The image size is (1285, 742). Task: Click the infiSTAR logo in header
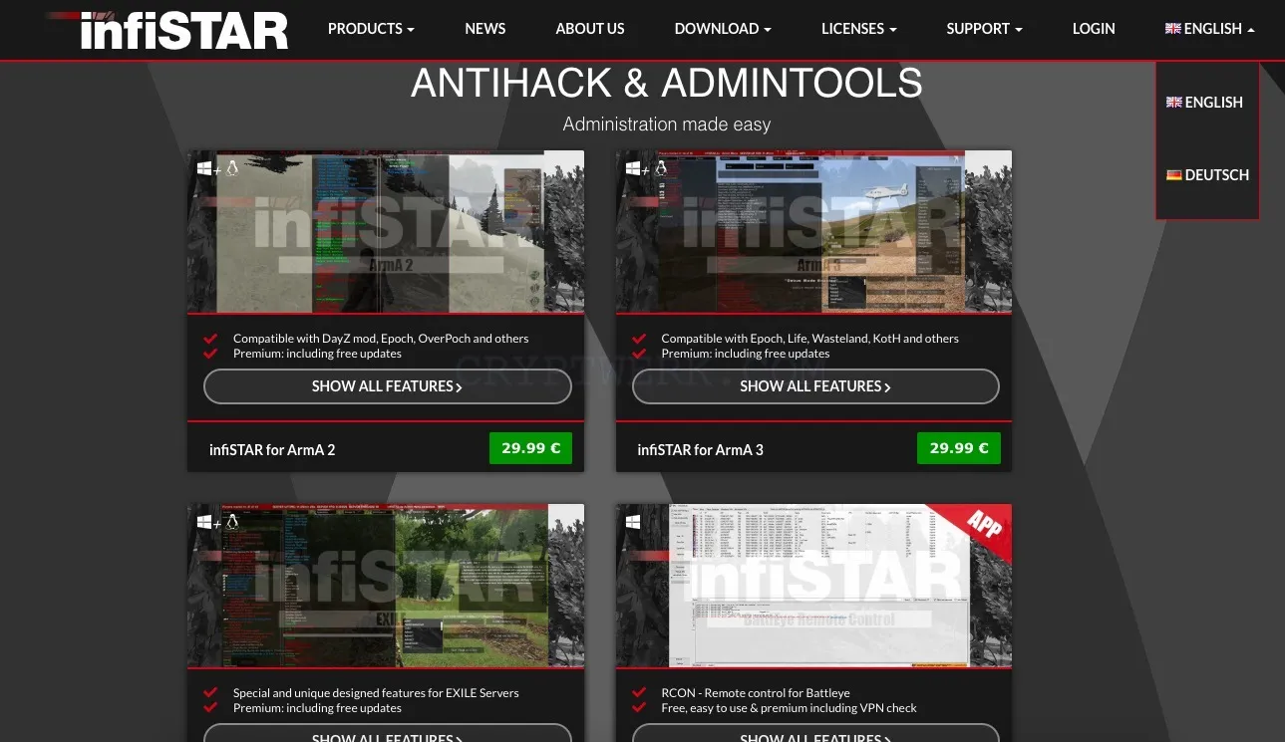pos(167,30)
